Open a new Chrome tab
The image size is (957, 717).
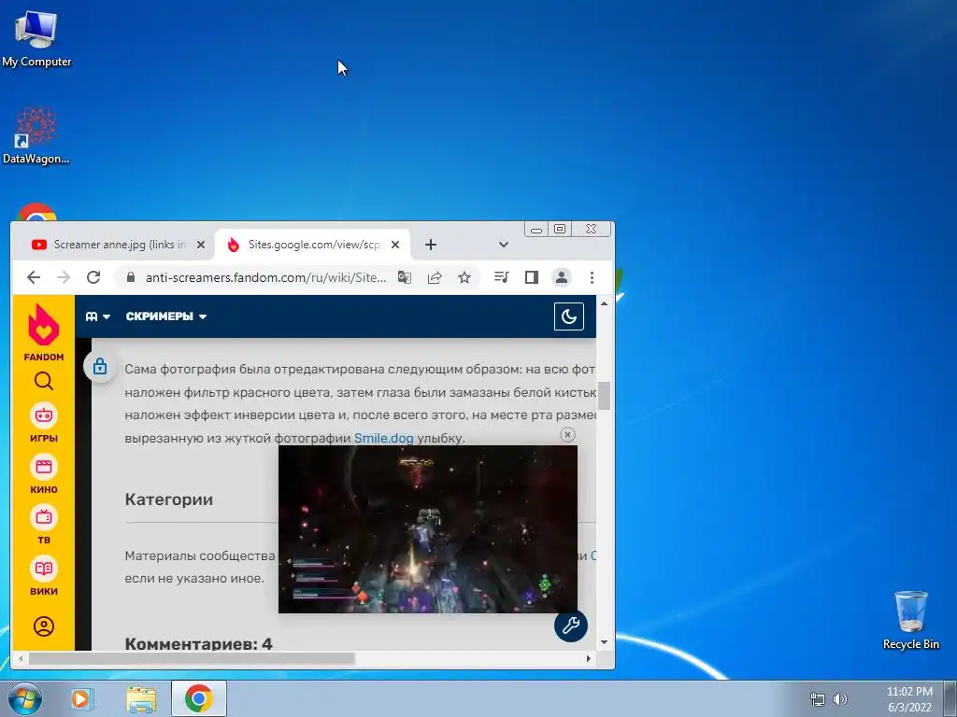431,245
